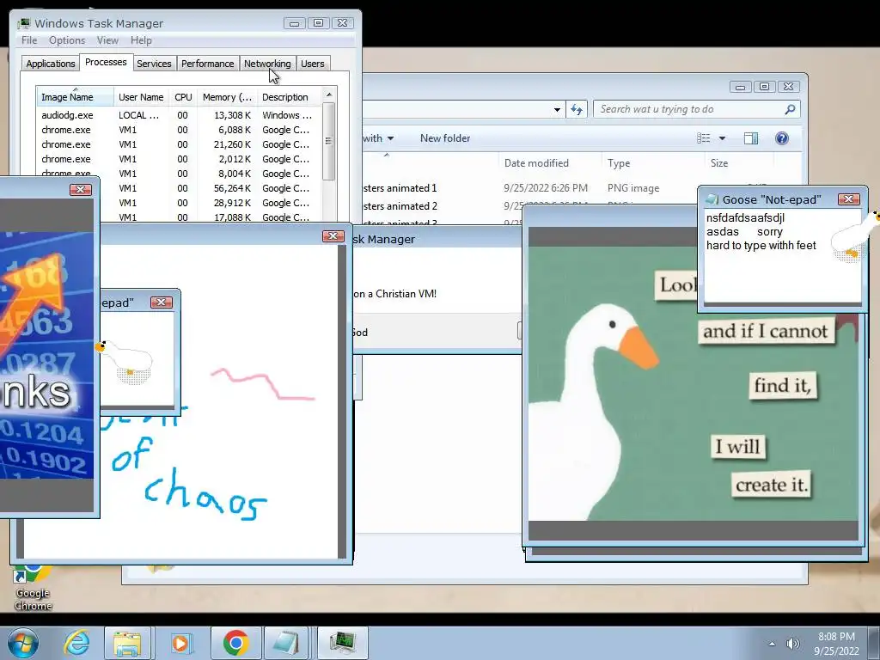Sort processes by CPU column

183,97
